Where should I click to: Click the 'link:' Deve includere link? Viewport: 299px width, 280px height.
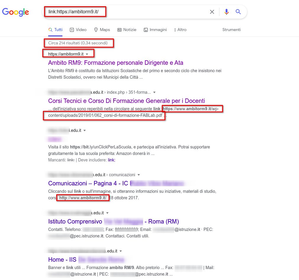(111, 160)
